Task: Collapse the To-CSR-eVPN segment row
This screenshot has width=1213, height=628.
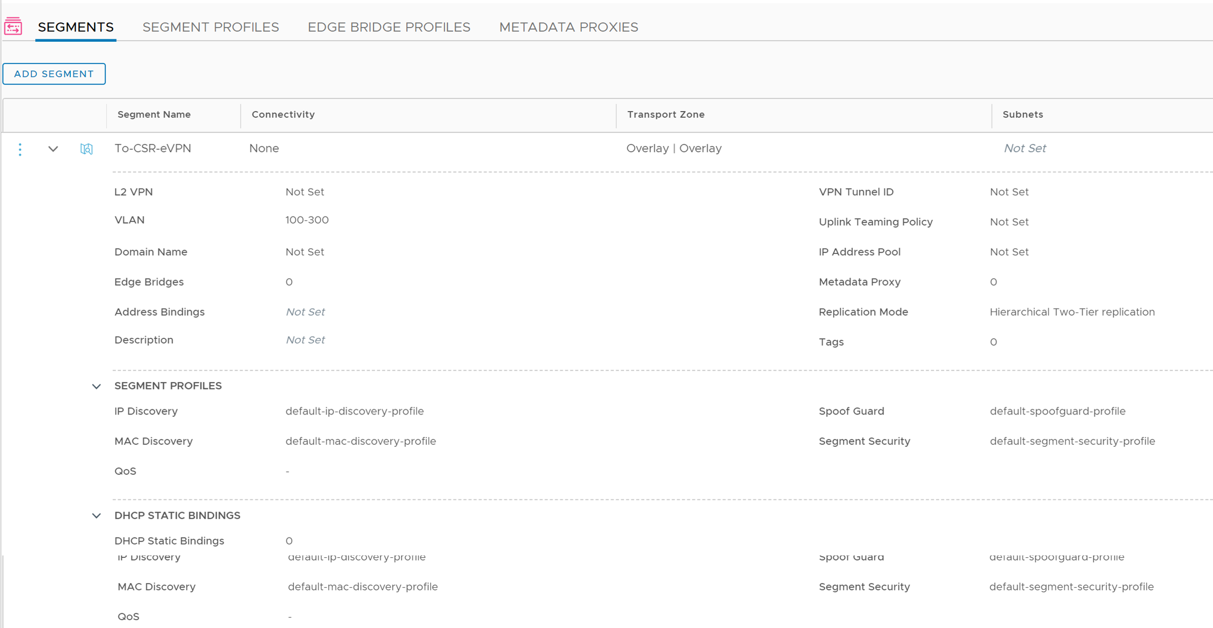Action: 53,149
